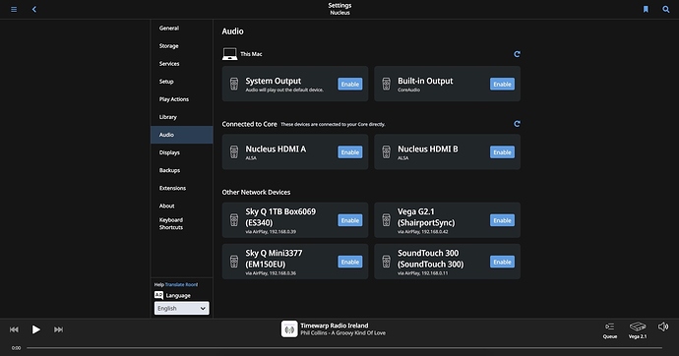
Task: Start playback with the Play button
Action: coord(36,329)
